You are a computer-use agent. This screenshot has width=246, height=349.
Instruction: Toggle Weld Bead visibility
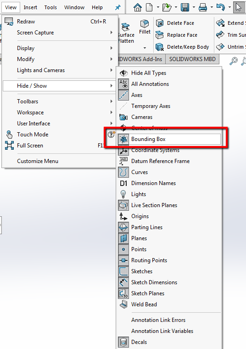169,304
